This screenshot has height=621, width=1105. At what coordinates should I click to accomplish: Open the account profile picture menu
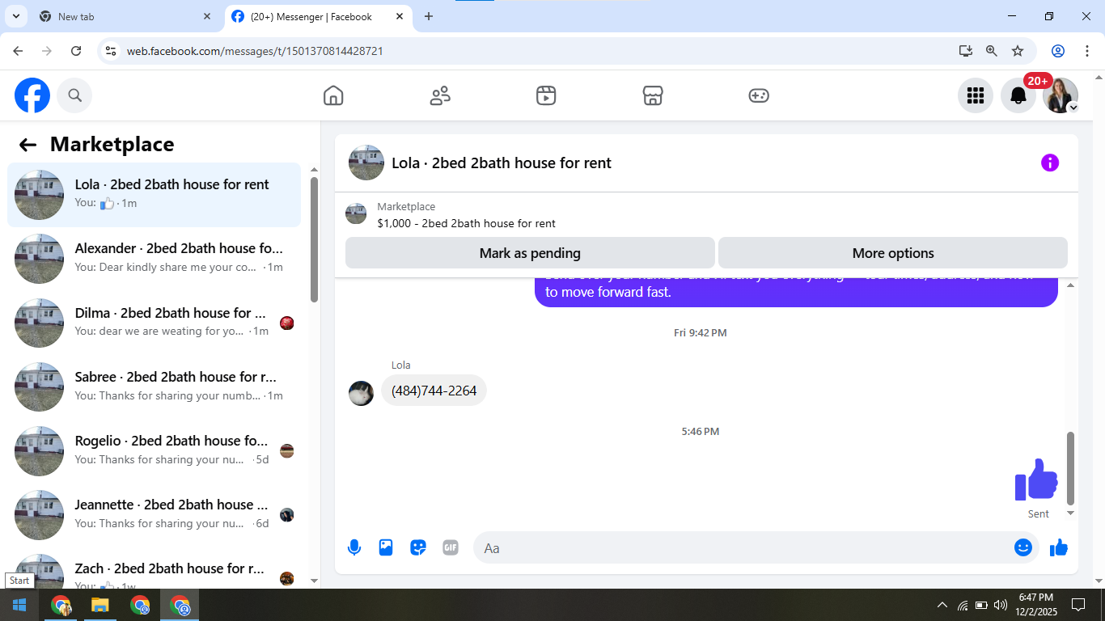(x=1061, y=95)
